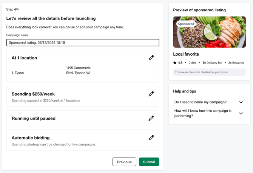Expand the campaign performance question chevron
The height and width of the screenshot is (173, 253).
pos(241,113)
